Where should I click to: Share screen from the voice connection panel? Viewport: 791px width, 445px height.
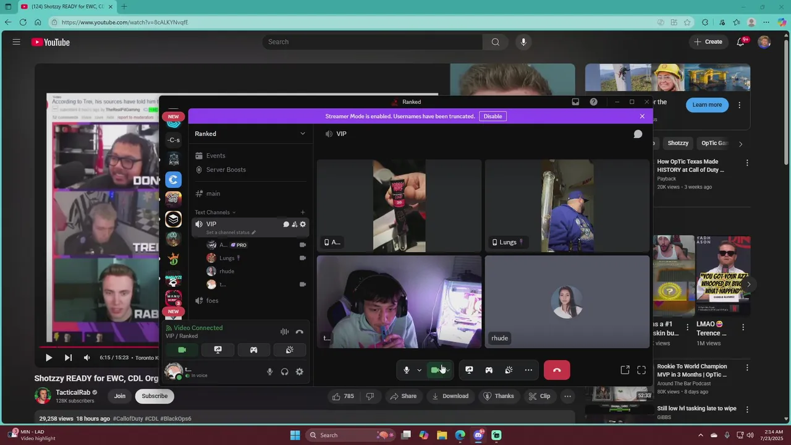[218, 350]
